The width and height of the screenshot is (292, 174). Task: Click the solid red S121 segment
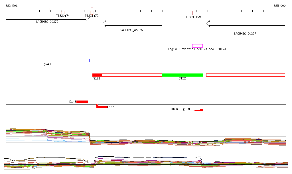click(x=97, y=75)
